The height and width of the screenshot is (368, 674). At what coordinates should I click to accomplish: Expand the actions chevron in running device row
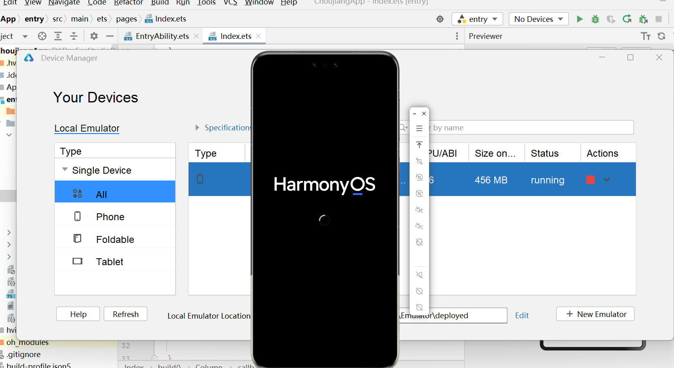click(606, 180)
